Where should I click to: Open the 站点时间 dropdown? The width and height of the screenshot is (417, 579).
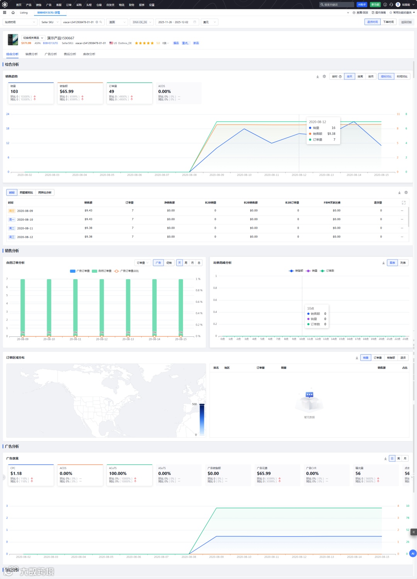click(20, 22)
